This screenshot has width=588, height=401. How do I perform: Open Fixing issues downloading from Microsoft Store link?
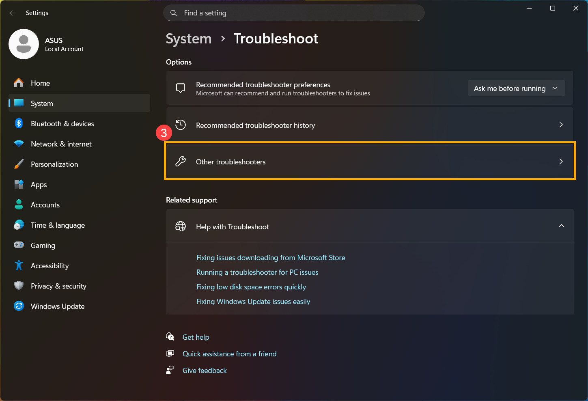coord(271,258)
